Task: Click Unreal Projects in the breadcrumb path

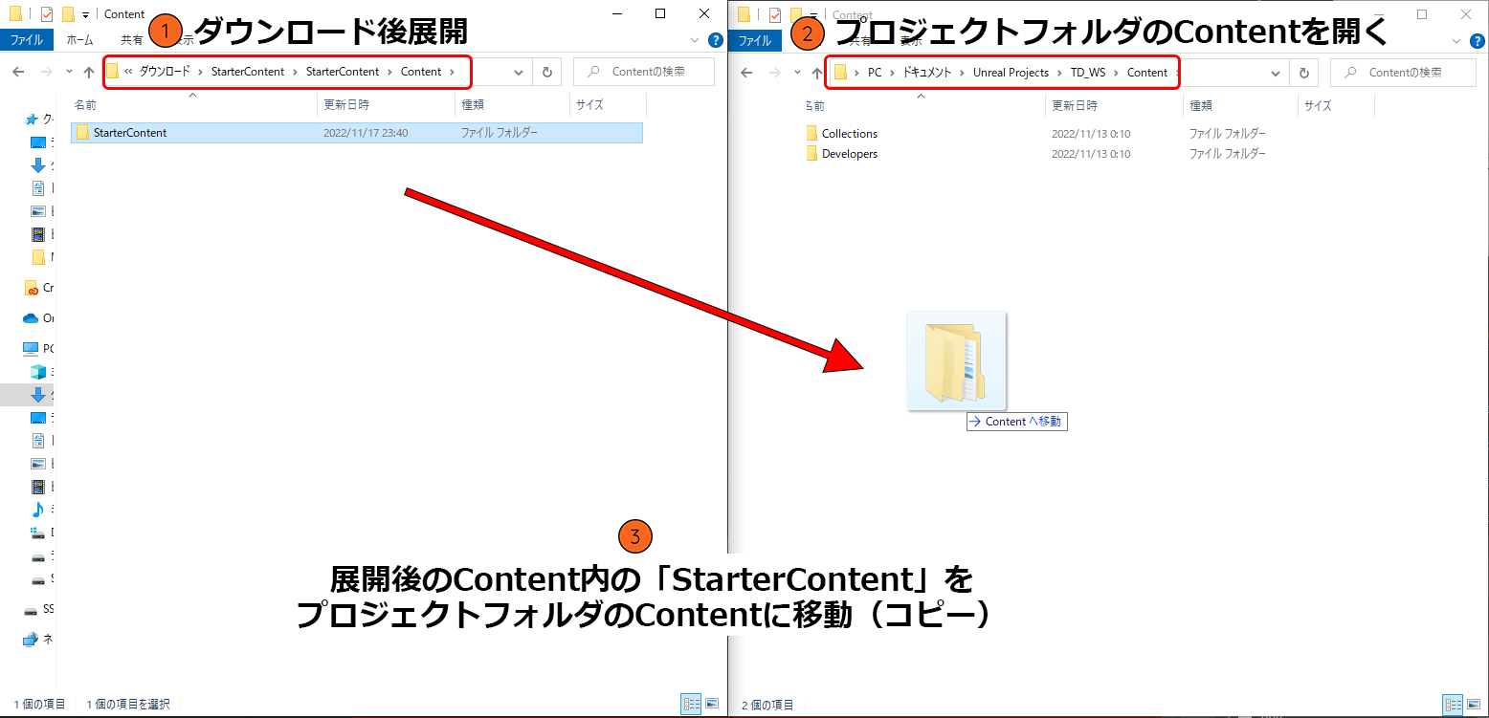Action: [x=1011, y=73]
